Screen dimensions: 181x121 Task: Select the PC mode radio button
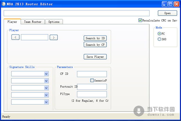click(x=159, y=34)
